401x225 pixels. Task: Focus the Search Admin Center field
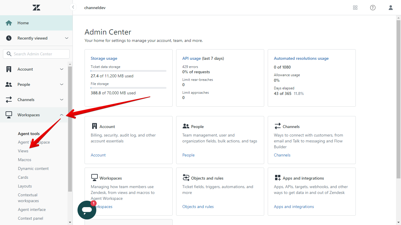tap(36, 54)
